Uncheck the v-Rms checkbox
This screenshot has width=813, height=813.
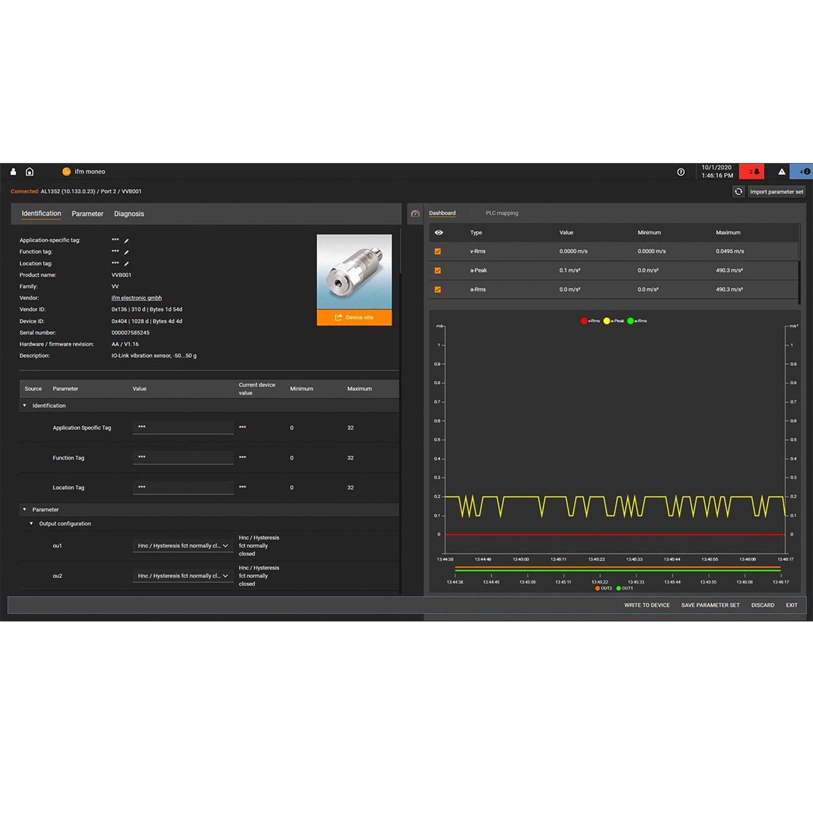pyautogui.click(x=438, y=251)
